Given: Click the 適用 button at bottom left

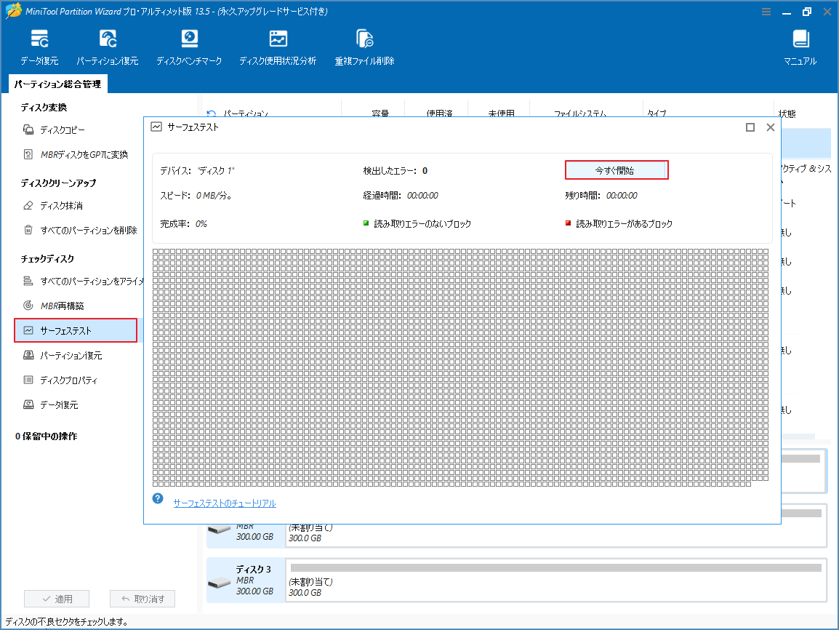Looking at the screenshot, I should [57, 598].
